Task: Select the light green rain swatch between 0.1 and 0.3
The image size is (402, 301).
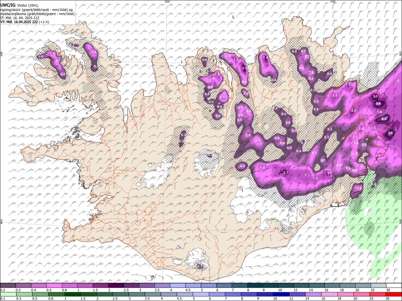Action: (8, 294)
